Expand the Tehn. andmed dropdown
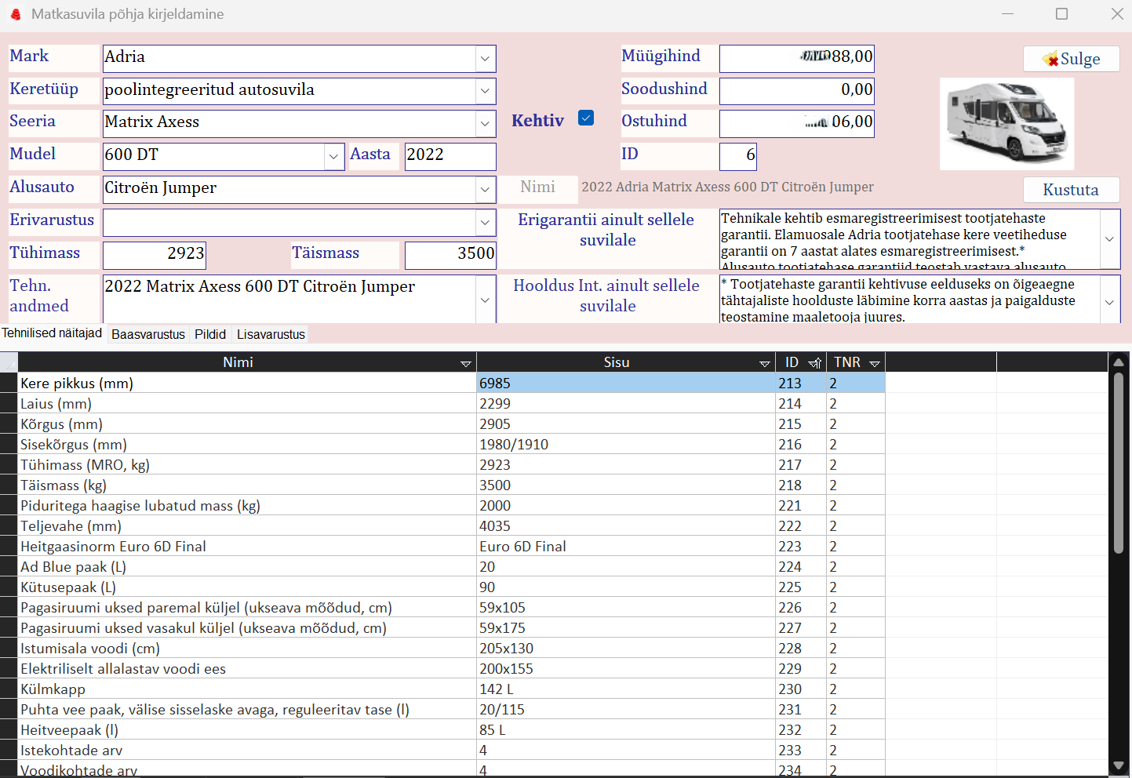The width and height of the screenshot is (1132, 778). pyautogui.click(x=485, y=300)
